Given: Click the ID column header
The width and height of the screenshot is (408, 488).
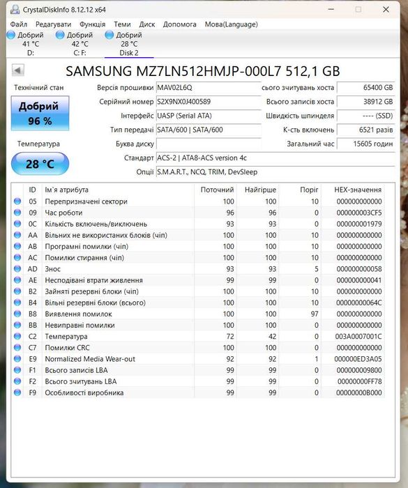Looking at the screenshot, I should (x=32, y=190).
